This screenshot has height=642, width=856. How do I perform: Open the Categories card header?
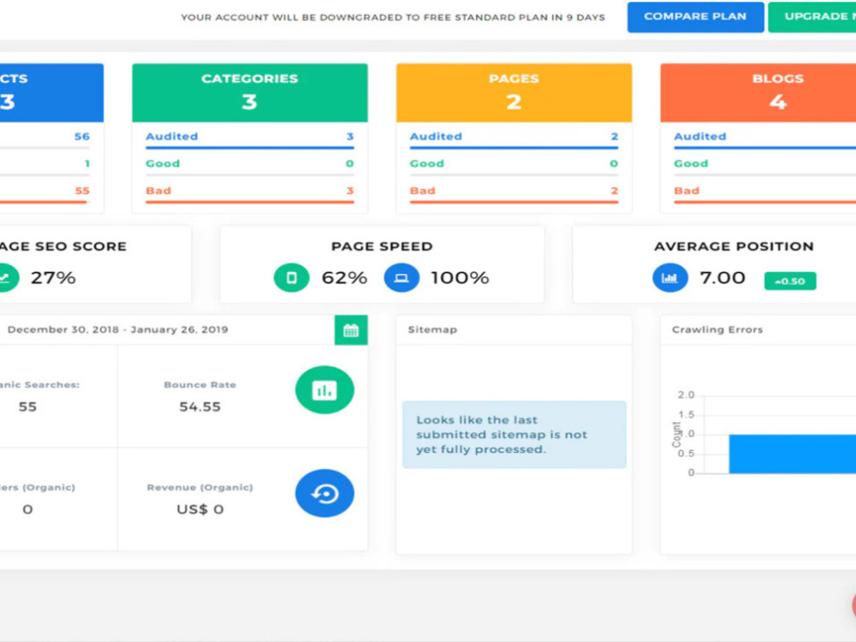[249, 92]
